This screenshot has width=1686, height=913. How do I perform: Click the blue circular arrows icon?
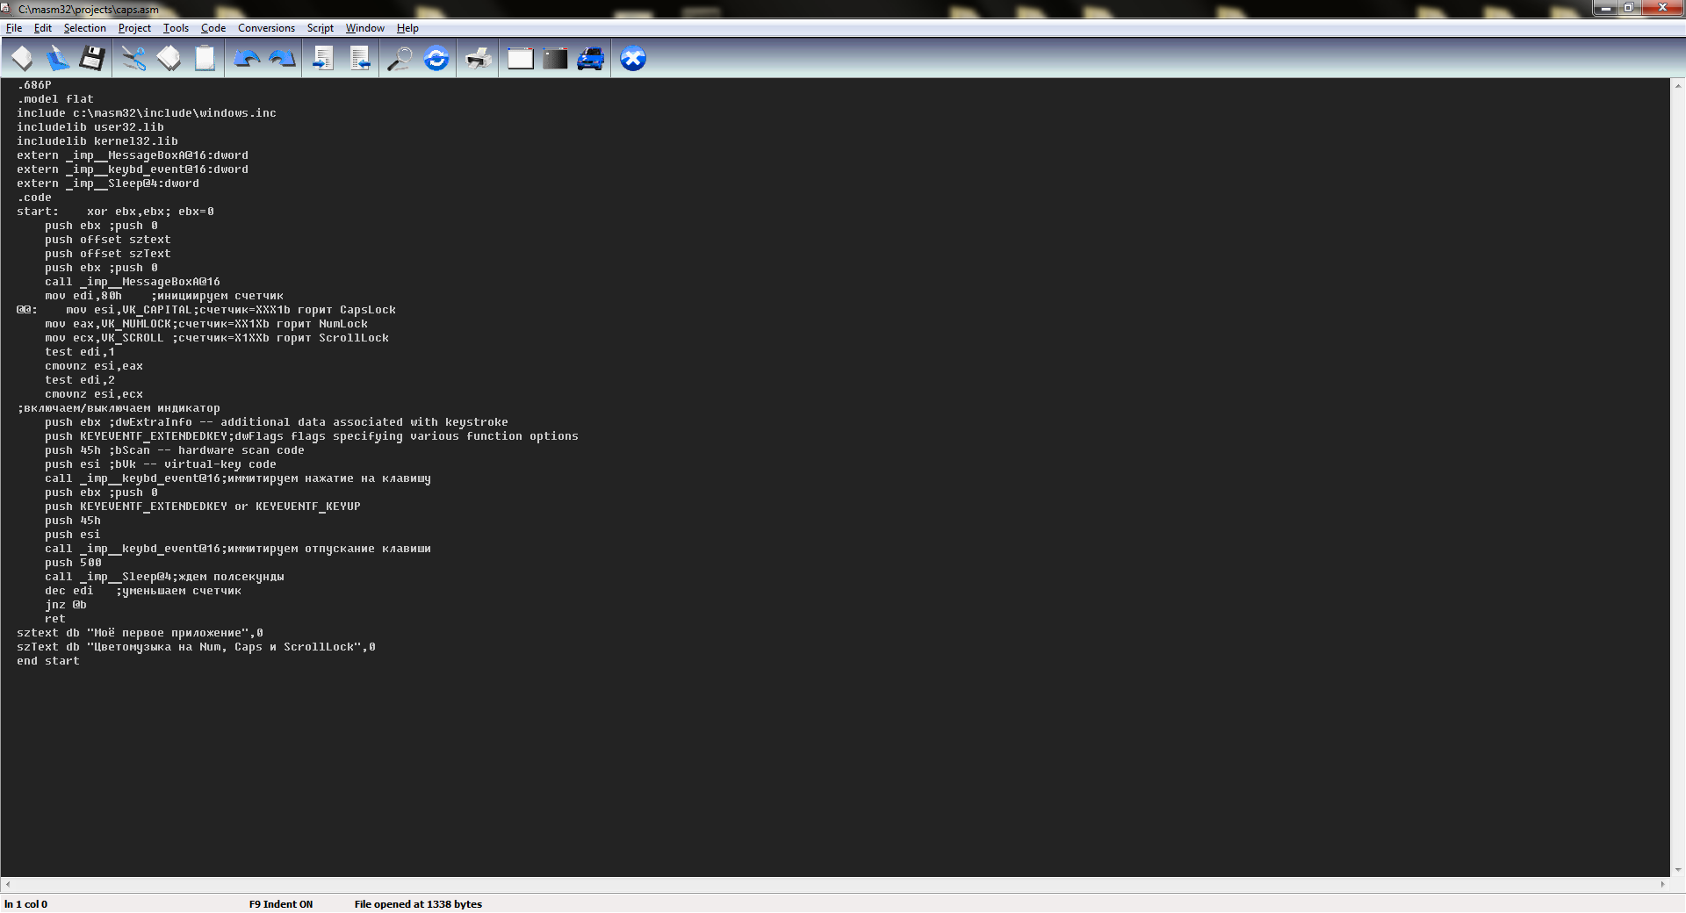(436, 59)
